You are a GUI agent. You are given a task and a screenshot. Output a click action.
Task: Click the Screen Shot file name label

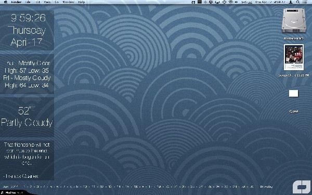pyautogui.click(x=294, y=75)
